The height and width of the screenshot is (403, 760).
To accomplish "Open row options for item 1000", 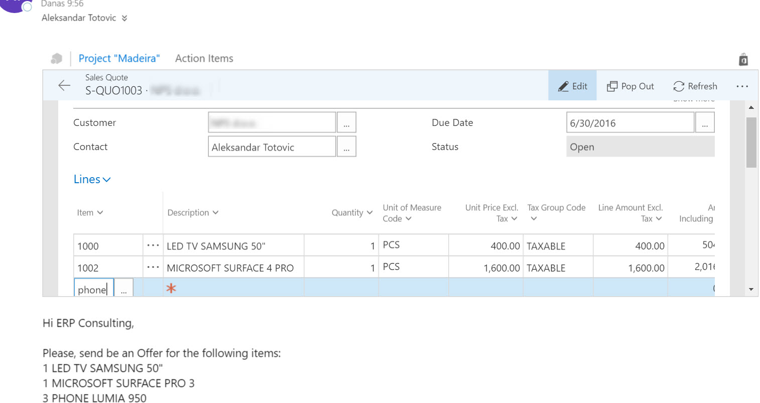I will pos(153,245).
